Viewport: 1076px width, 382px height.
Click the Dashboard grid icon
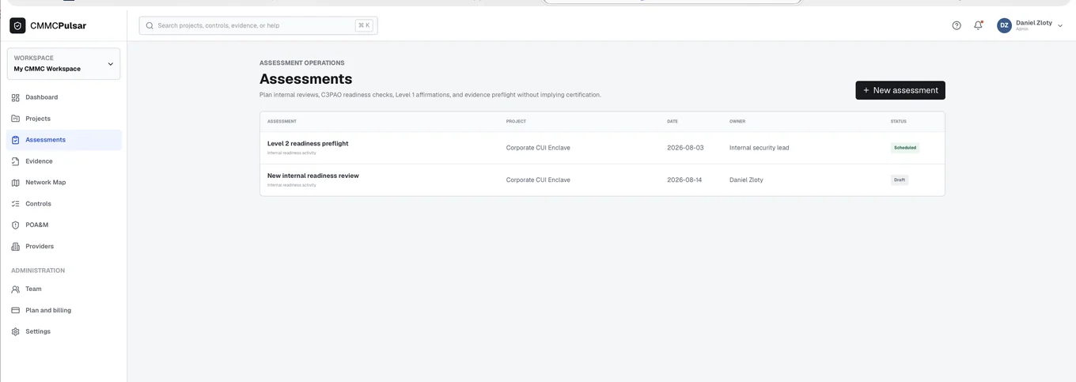tap(15, 97)
